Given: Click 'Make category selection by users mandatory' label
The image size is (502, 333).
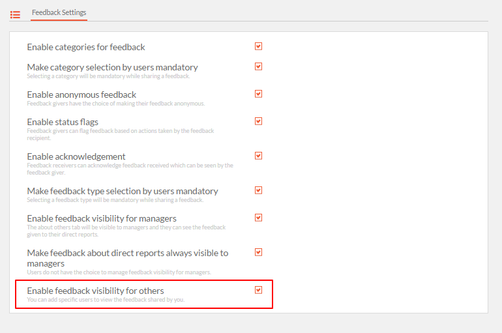Looking at the screenshot, I should pos(112,68).
